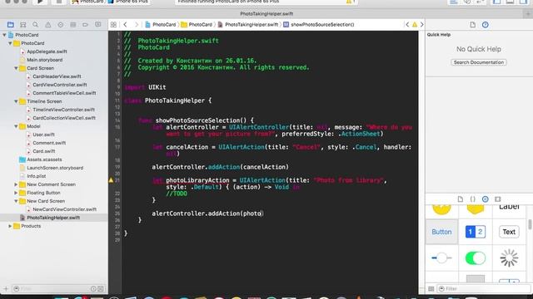Viewport: 533px width, 299px height.
Task: Click the Search Documentation button
Action: [479, 62]
